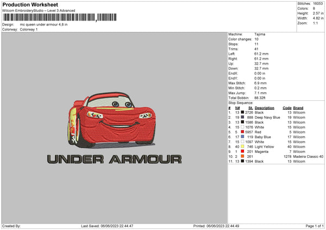Image resolution: width=326 pixels, height=230 pixels.
Task: Click the UNDER ARMOUR embroidered lettering
Action: (114, 159)
